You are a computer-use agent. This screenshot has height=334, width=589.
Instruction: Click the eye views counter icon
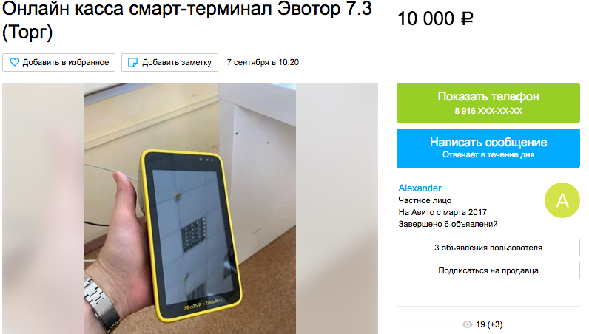(468, 324)
